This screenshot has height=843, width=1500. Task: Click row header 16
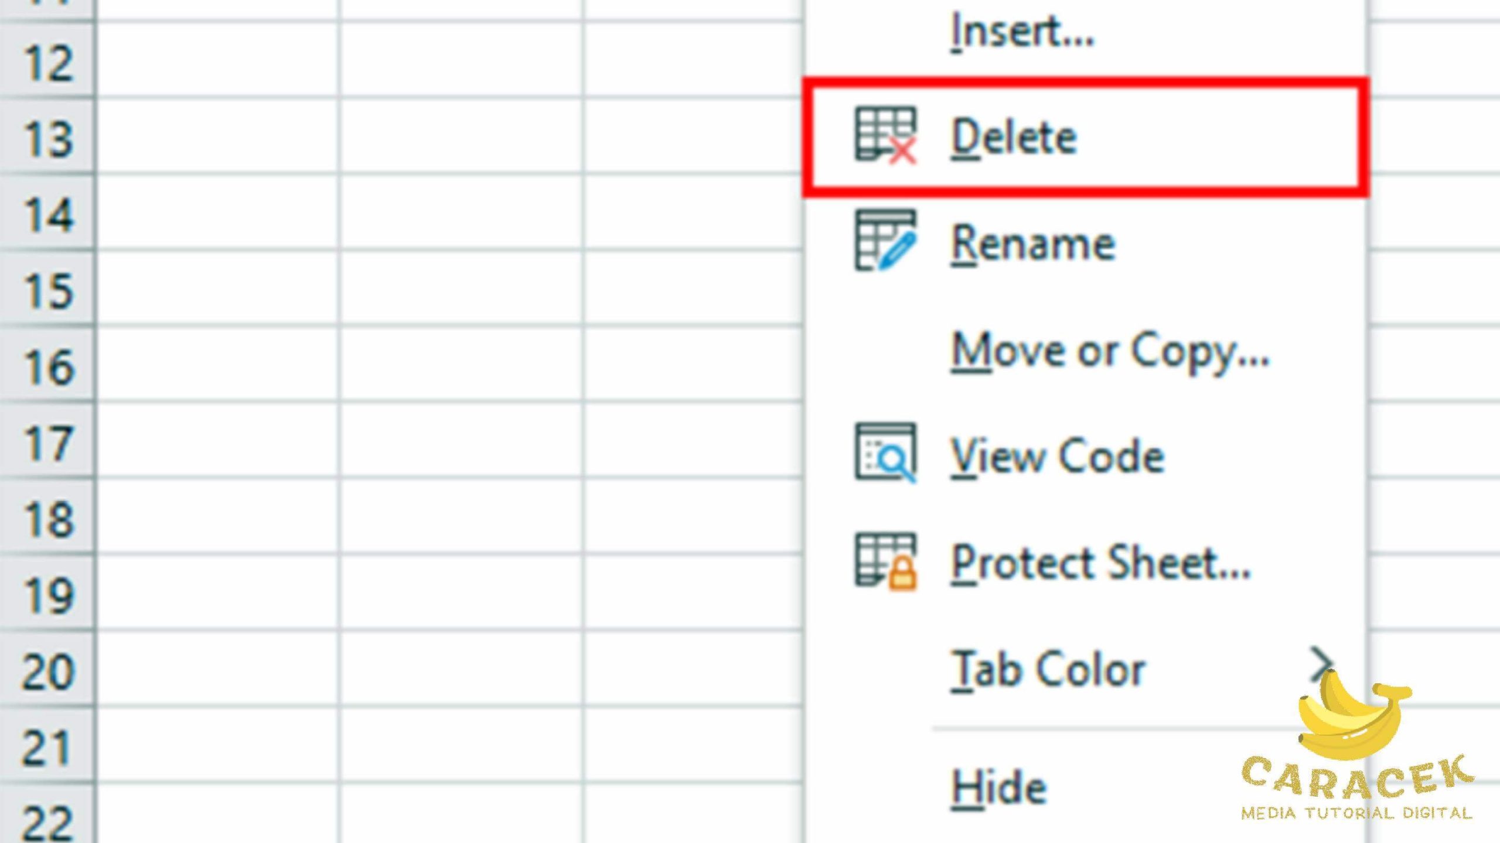(48, 366)
